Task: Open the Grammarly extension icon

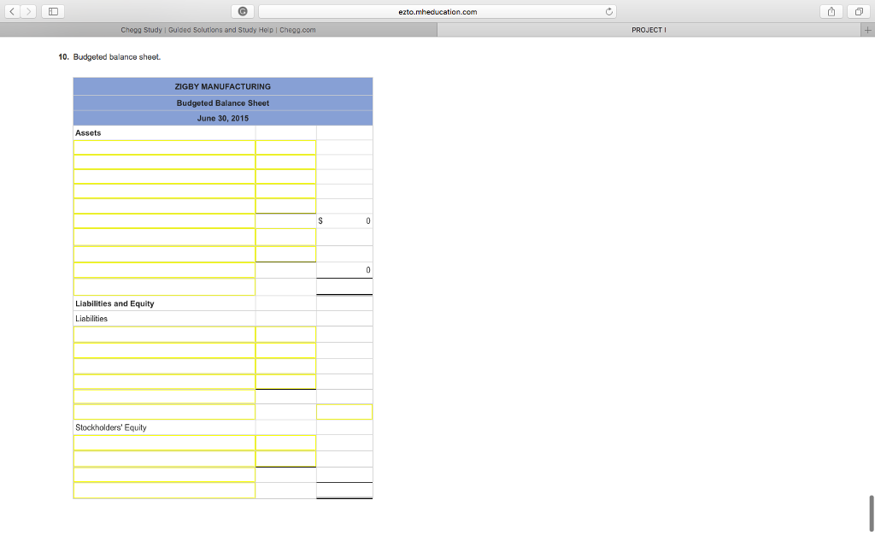Action: (x=243, y=11)
